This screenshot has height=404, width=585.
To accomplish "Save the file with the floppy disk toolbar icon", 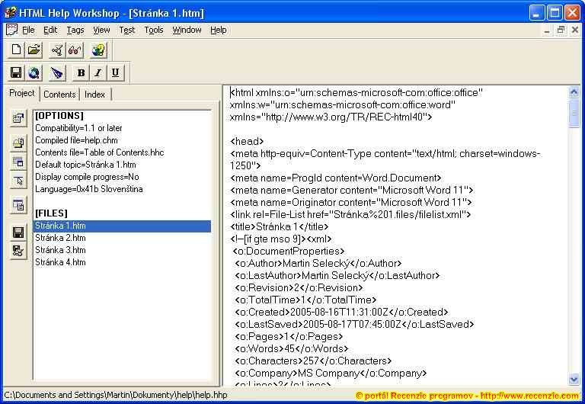I will (16, 73).
